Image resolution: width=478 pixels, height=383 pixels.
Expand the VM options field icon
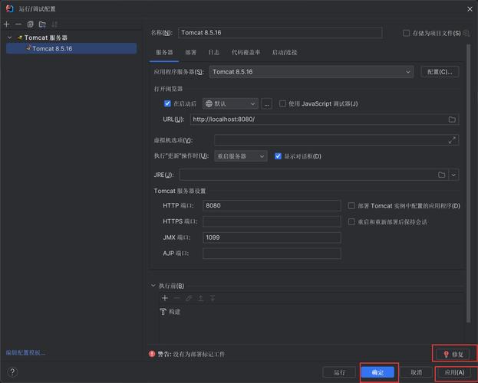pyautogui.click(x=452, y=140)
